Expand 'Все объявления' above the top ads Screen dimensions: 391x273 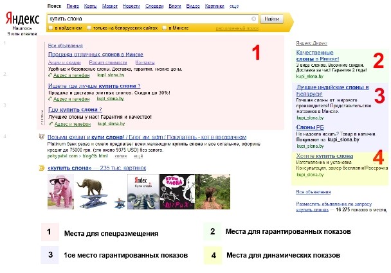click(x=66, y=46)
